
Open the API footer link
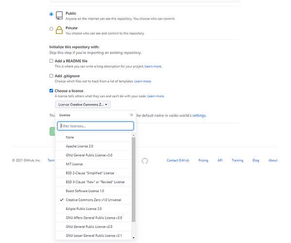220,160
